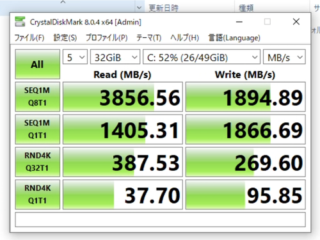Open the ヘルプ(H) menu
The image size is (320, 240).
click(x=185, y=38)
